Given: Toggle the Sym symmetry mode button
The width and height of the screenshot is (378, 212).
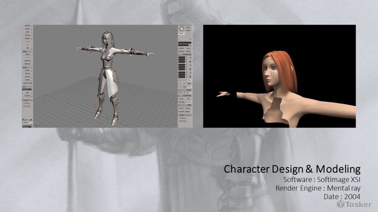Looking at the screenshot, I should pyautogui.click(x=189, y=86).
